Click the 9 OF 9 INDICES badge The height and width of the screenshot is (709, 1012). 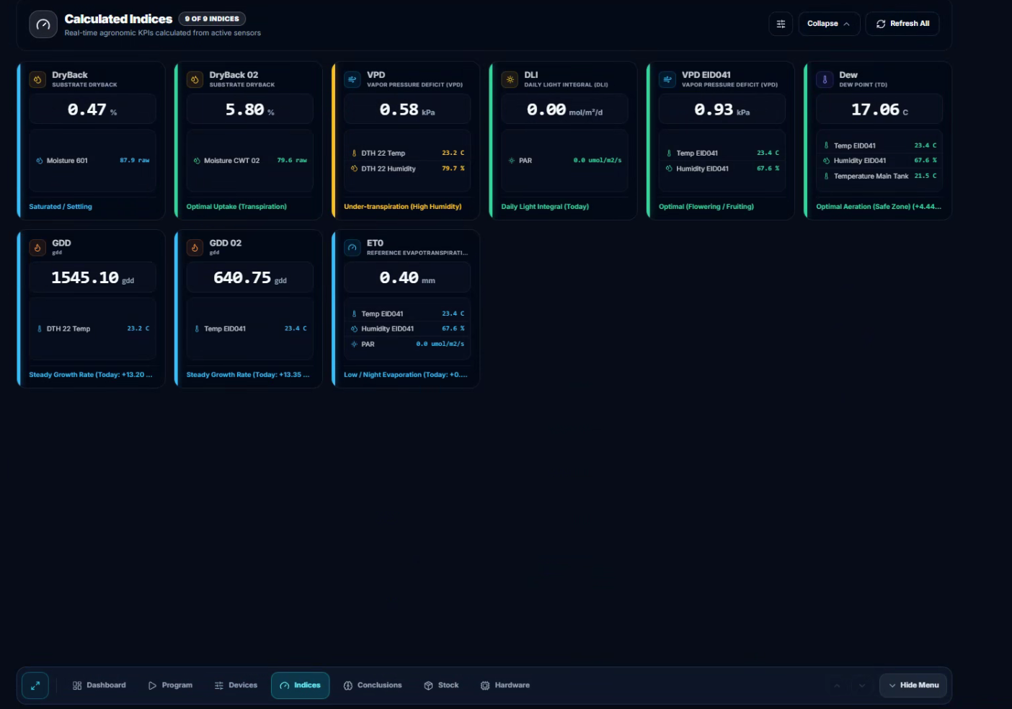tap(212, 19)
